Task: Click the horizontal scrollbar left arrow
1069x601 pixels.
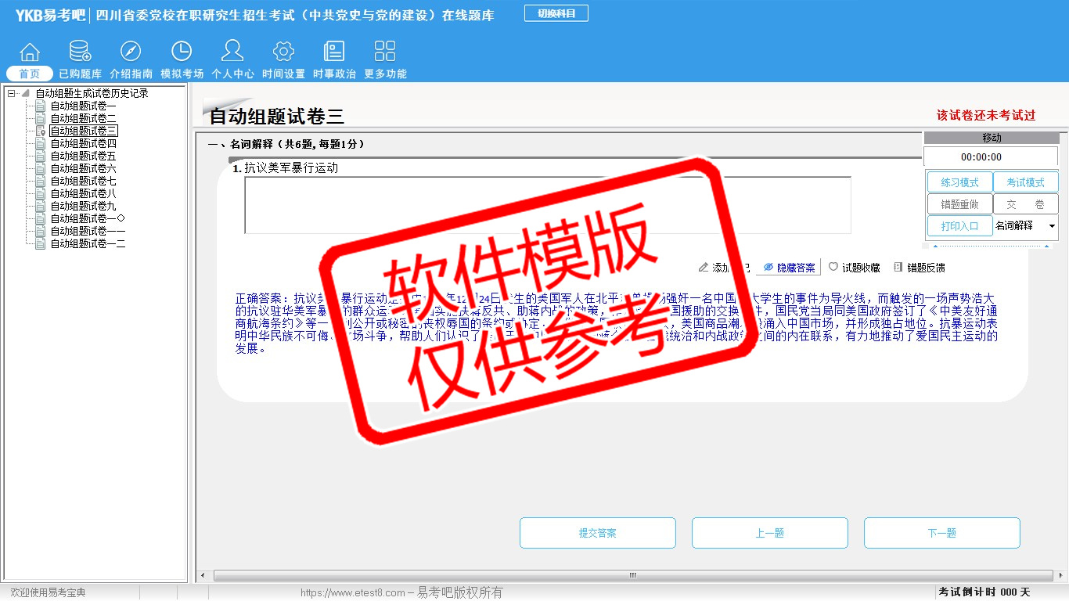Action: click(x=201, y=575)
